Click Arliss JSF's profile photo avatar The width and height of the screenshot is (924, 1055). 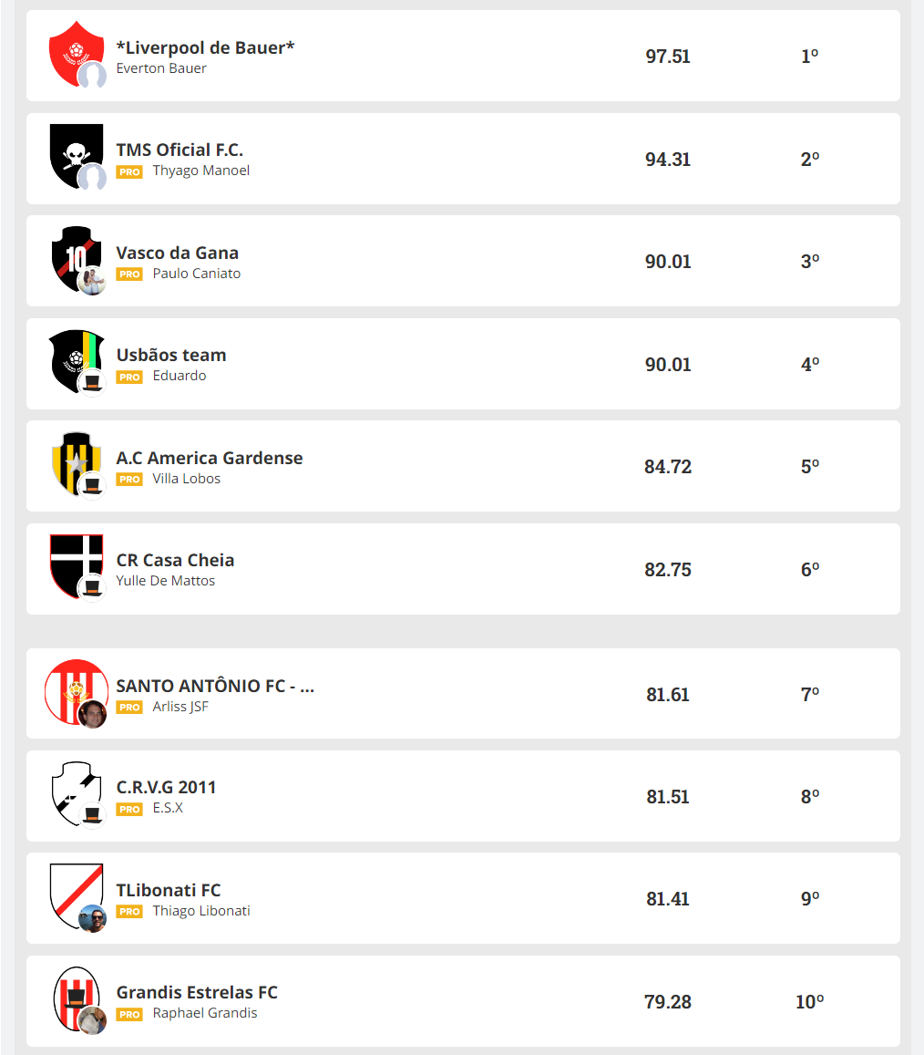[92, 714]
